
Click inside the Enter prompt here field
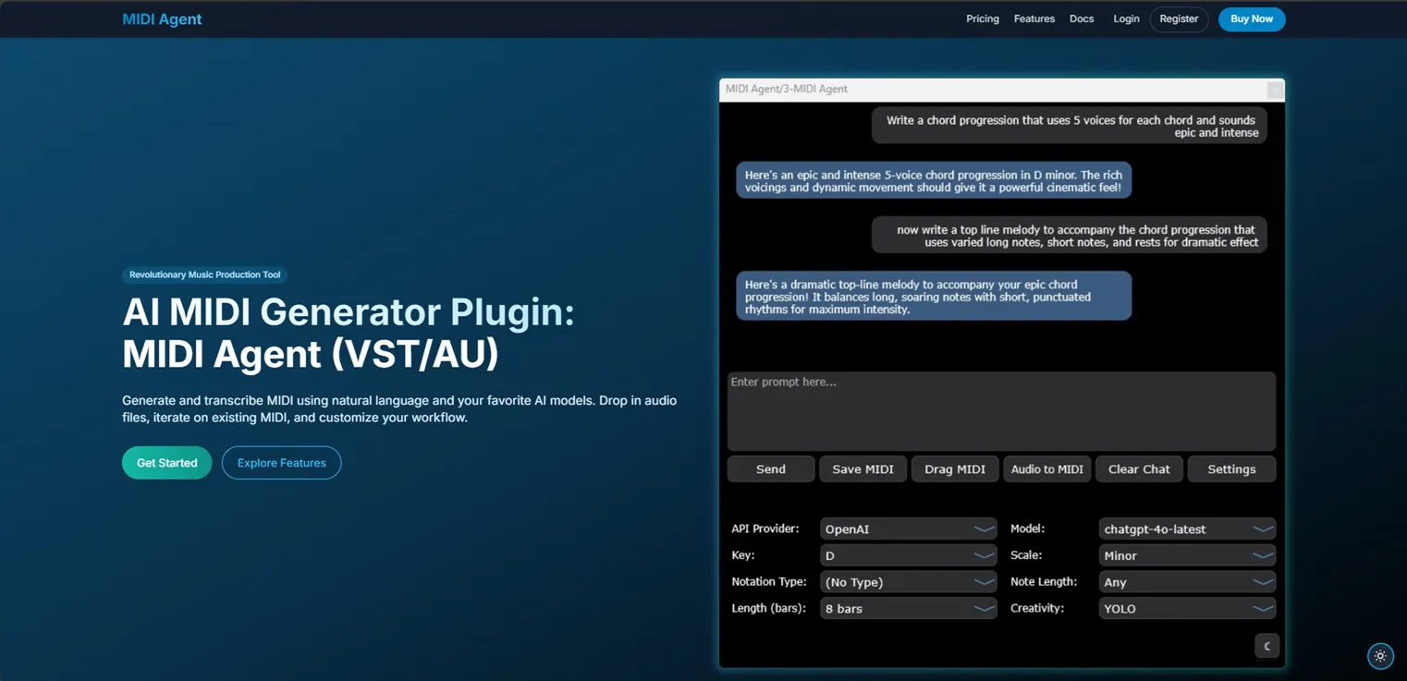click(x=1001, y=411)
